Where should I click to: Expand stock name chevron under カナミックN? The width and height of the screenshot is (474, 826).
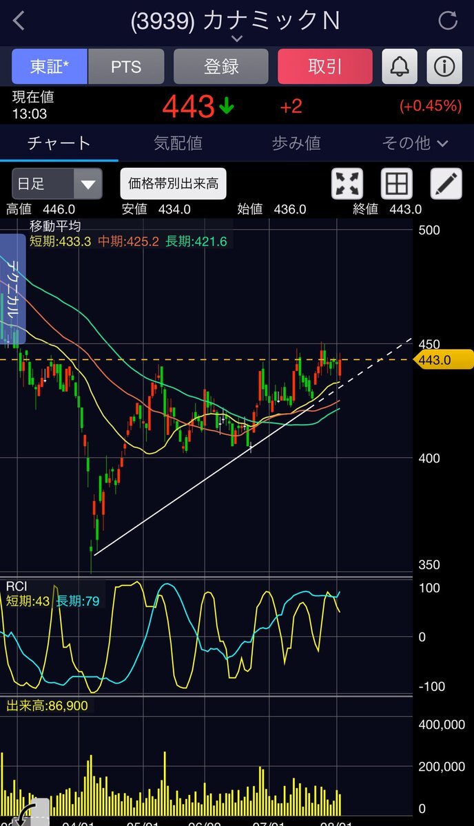click(237, 39)
